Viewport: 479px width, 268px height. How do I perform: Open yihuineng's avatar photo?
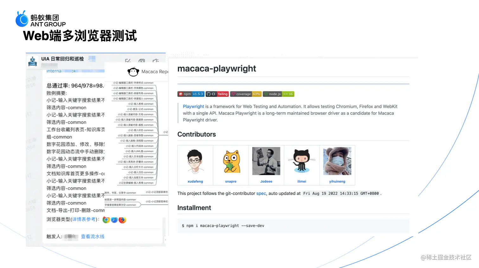point(337,161)
